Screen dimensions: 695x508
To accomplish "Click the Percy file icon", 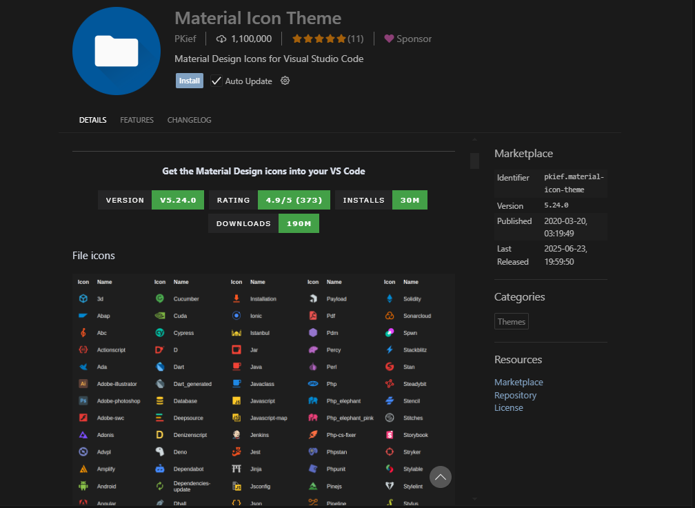I will 313,349.
